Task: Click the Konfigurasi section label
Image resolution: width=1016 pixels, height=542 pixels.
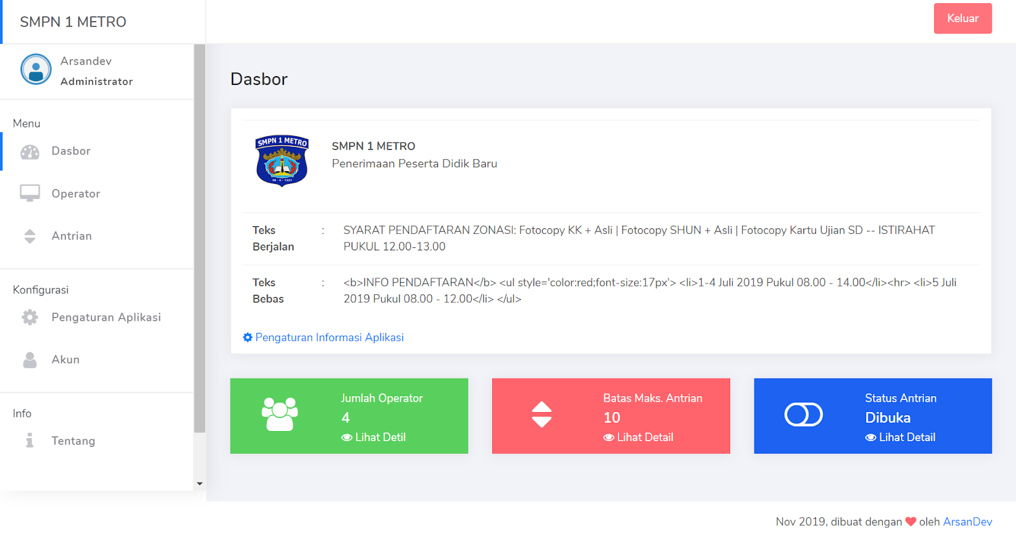Action: pyautogui.click(x=41, y=290)
